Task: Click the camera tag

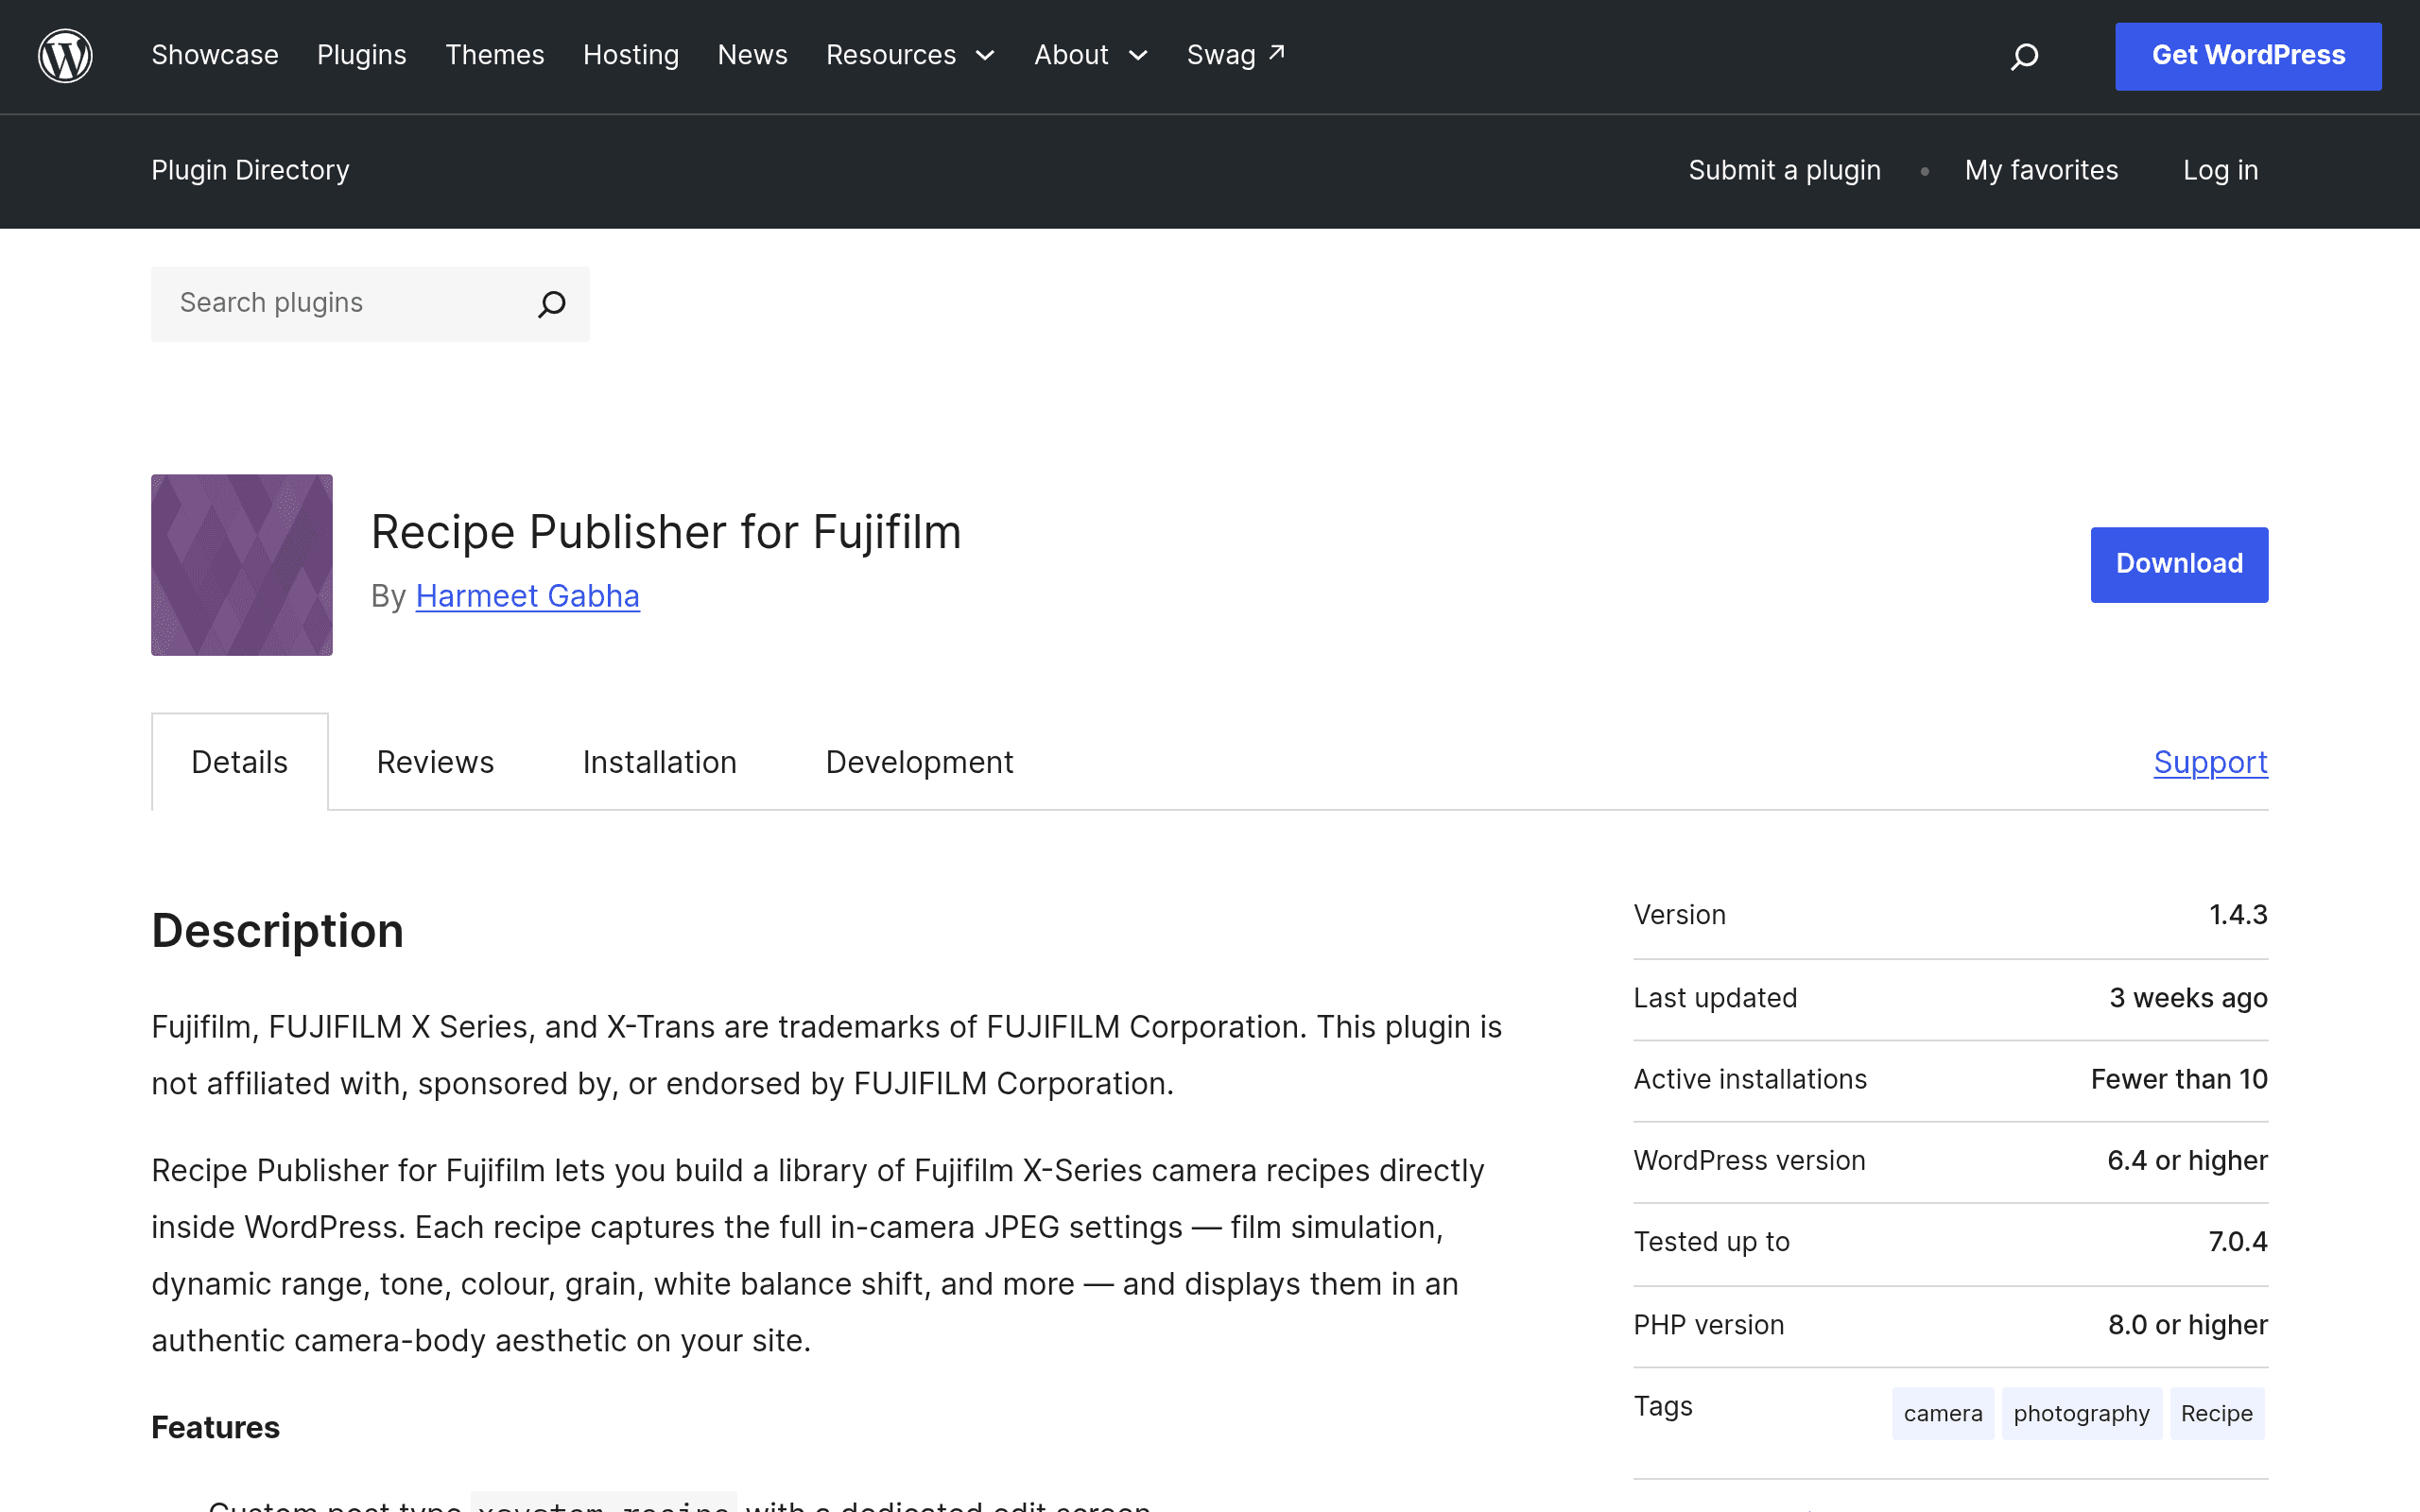Action: [1943, 1413]
